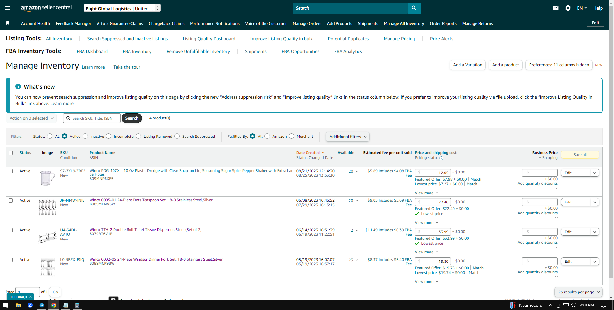Click the volume speaker tray icon
Image resolution: width=614 pixels, height=310 pixels.
574,305
